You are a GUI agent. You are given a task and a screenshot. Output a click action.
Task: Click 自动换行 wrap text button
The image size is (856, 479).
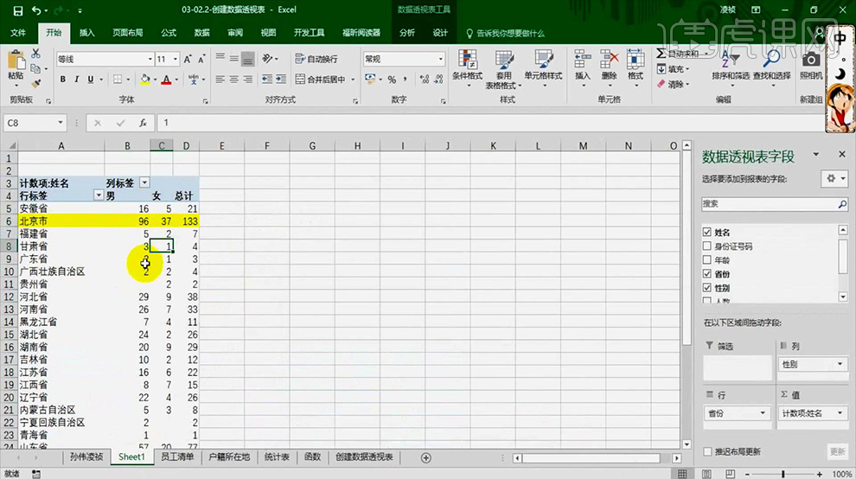pyautogui.click(x=316, y=59)
